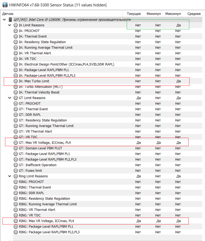Click the maximum value Да of IA: Max Turbo Limit
The image size is (205, 241).
tap(178, 81)
